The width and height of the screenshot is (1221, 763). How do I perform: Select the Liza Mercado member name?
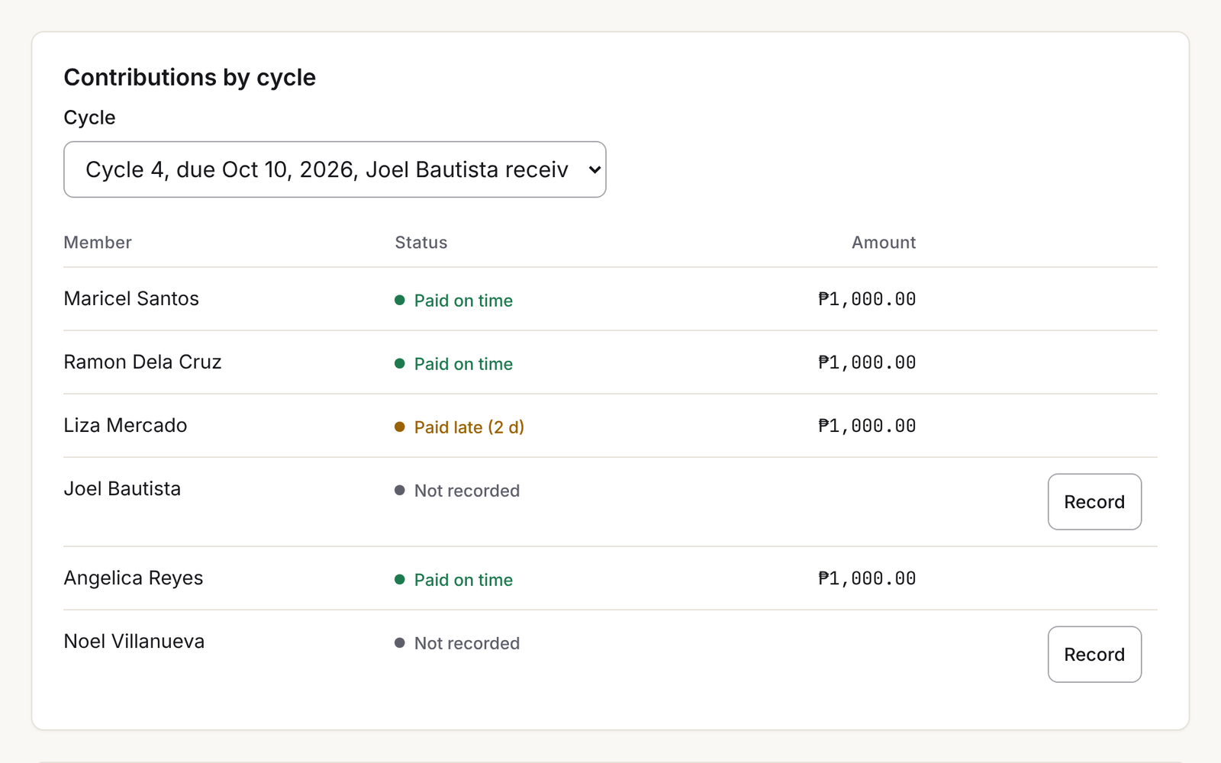point(125,425)
